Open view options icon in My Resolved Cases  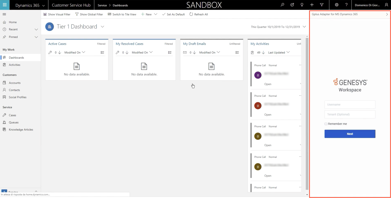170,52
